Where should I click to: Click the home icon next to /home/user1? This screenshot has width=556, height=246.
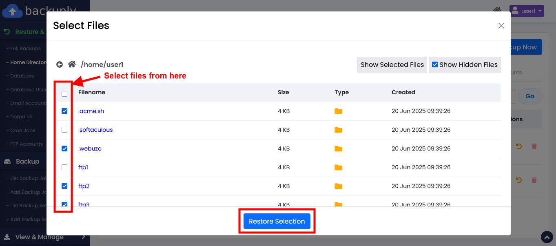pyautogui.click(x=72, y=64)
